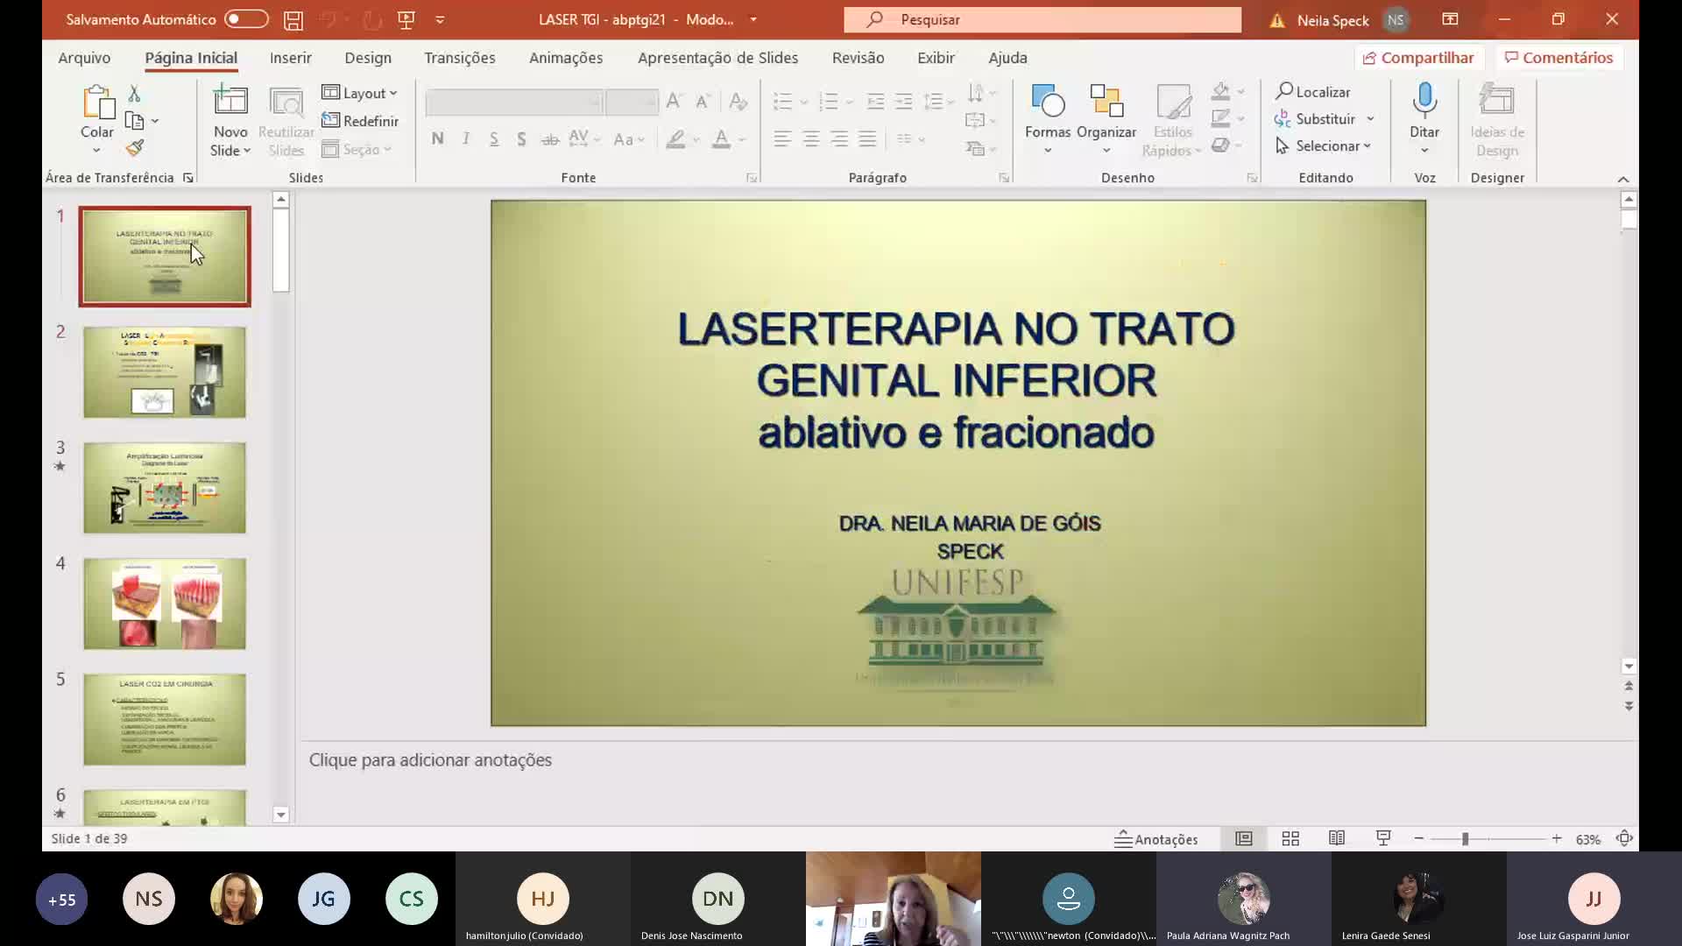Click the Recortar scissors icon
This screenshot has height=946, width=1682.
point(134,93)
